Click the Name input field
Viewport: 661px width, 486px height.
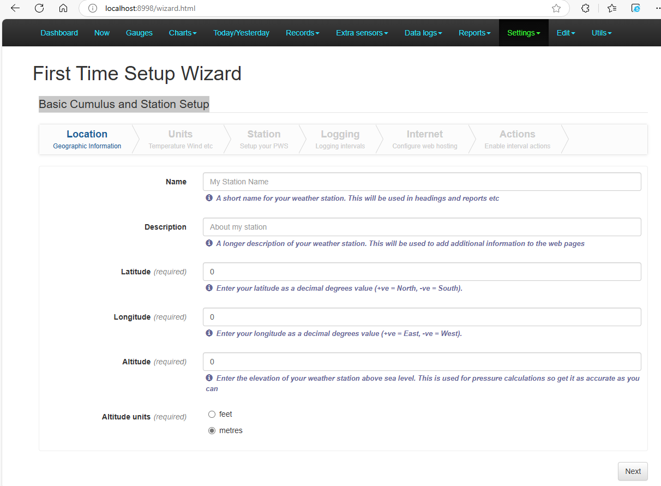tap(422, 182)
